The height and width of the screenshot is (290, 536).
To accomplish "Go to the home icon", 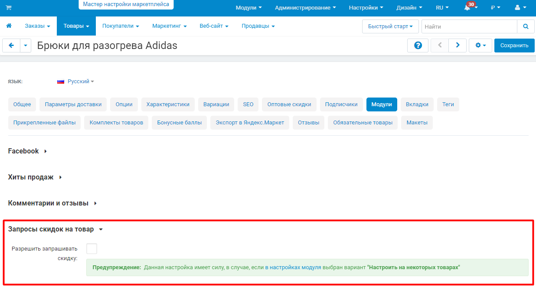I will click(x=9, y=26).
